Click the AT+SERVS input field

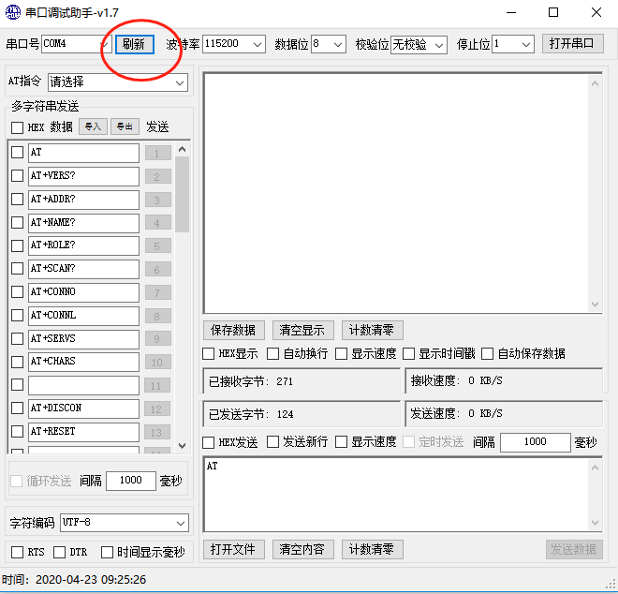point(83,339)
